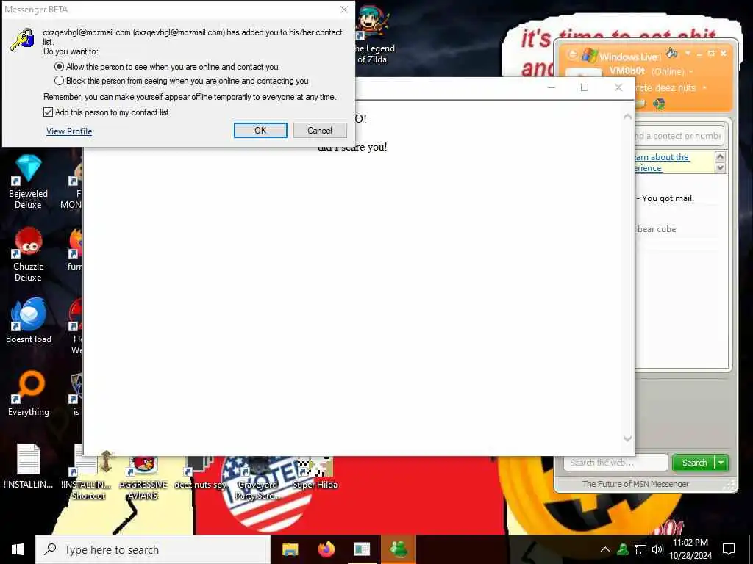Minimize the white browser window
753x564 pixels.
[552, 87]
